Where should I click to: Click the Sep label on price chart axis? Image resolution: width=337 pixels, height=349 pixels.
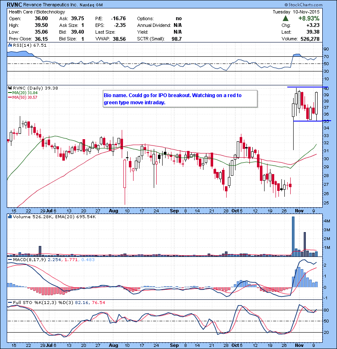coord(174,211)
